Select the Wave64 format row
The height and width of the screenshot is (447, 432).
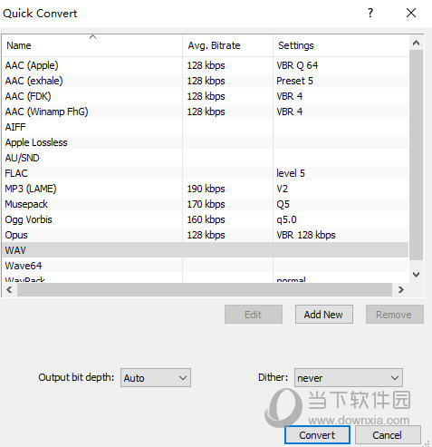(206, 266)
